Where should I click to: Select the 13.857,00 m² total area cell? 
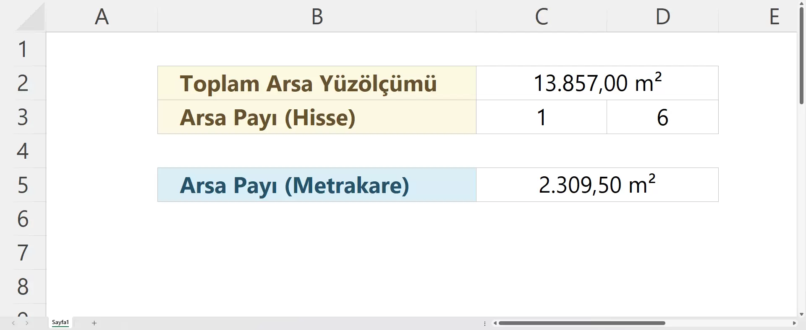tap(597, 83)
